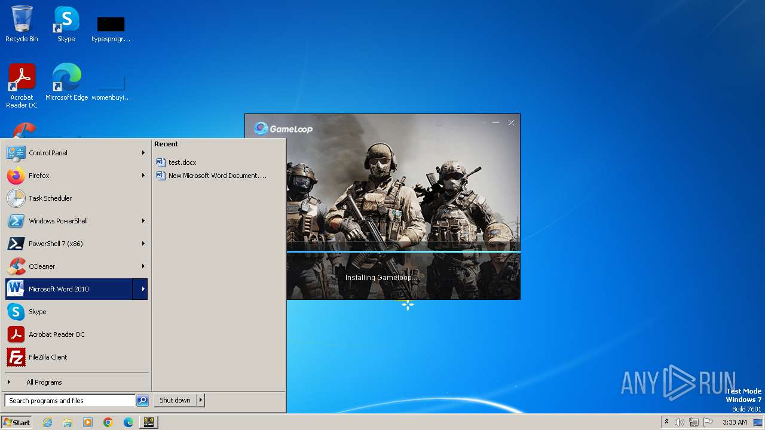This screenshot has width=765, height=430.
Task: Open File Explorer from taskbar
Action: [x=68, y=422]
